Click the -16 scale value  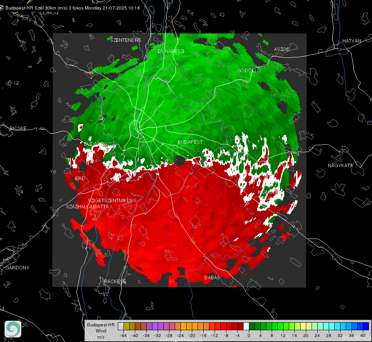203,336
